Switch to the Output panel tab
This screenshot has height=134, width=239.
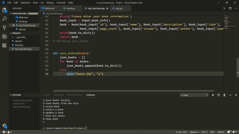coord(46,95)
